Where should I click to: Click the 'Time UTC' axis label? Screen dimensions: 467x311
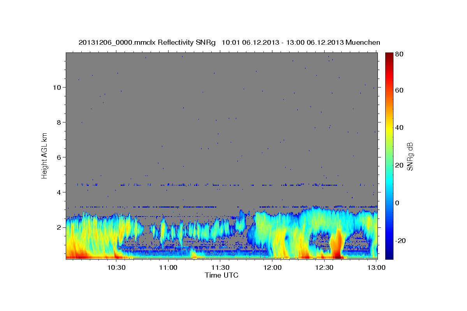(221, 275)
